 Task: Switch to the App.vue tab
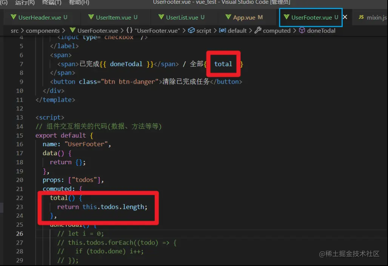(244, 17)
